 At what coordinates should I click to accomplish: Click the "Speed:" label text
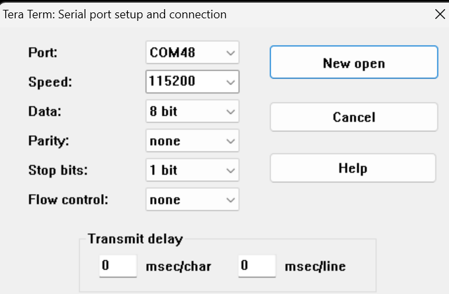[49, 82]
